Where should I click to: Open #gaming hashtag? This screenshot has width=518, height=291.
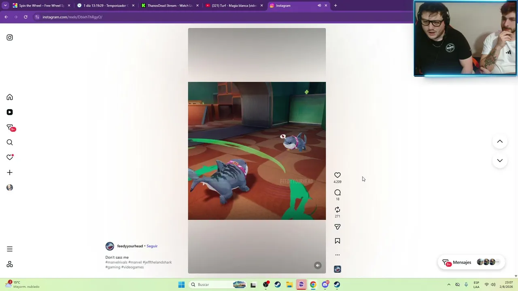pos(113,267)
